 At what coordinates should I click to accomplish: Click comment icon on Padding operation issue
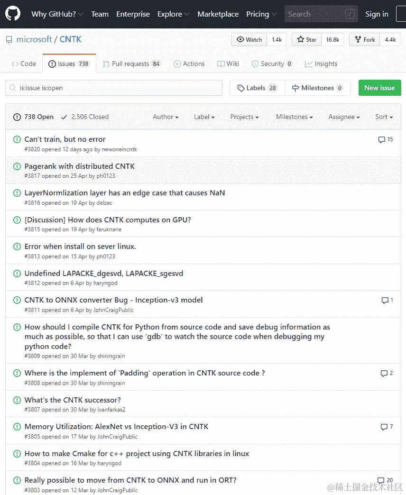click(384, 373)
